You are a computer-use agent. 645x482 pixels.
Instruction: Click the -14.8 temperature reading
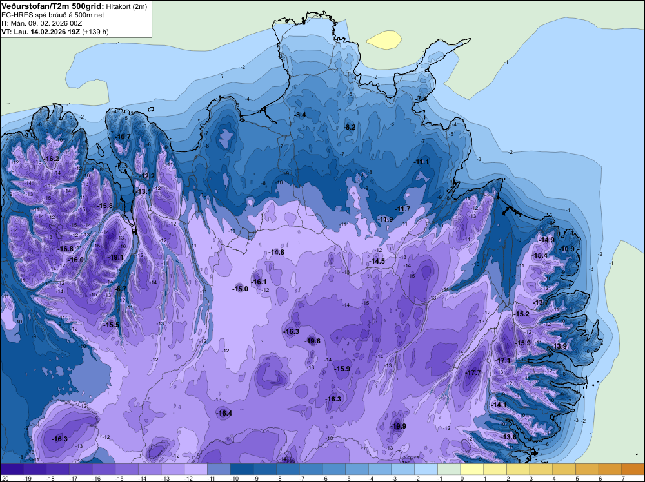pos(276,253)
